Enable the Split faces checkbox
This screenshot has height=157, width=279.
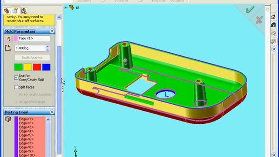16,87
